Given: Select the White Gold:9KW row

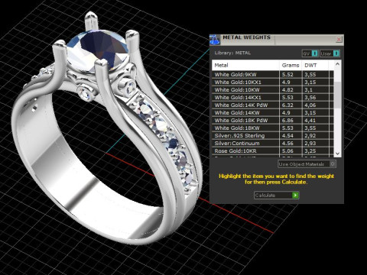Looking at the screenshot, I should 273,75.
